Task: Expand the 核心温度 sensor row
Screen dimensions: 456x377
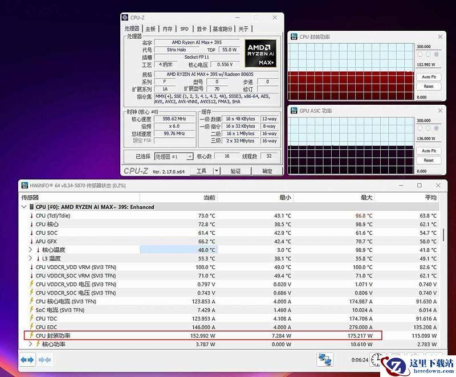Action: tap(30, 250)
